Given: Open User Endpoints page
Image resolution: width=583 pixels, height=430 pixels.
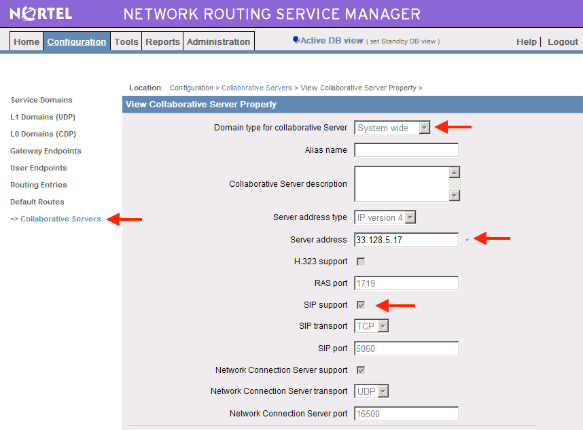Looking at the screenshot, I should 39,168.
